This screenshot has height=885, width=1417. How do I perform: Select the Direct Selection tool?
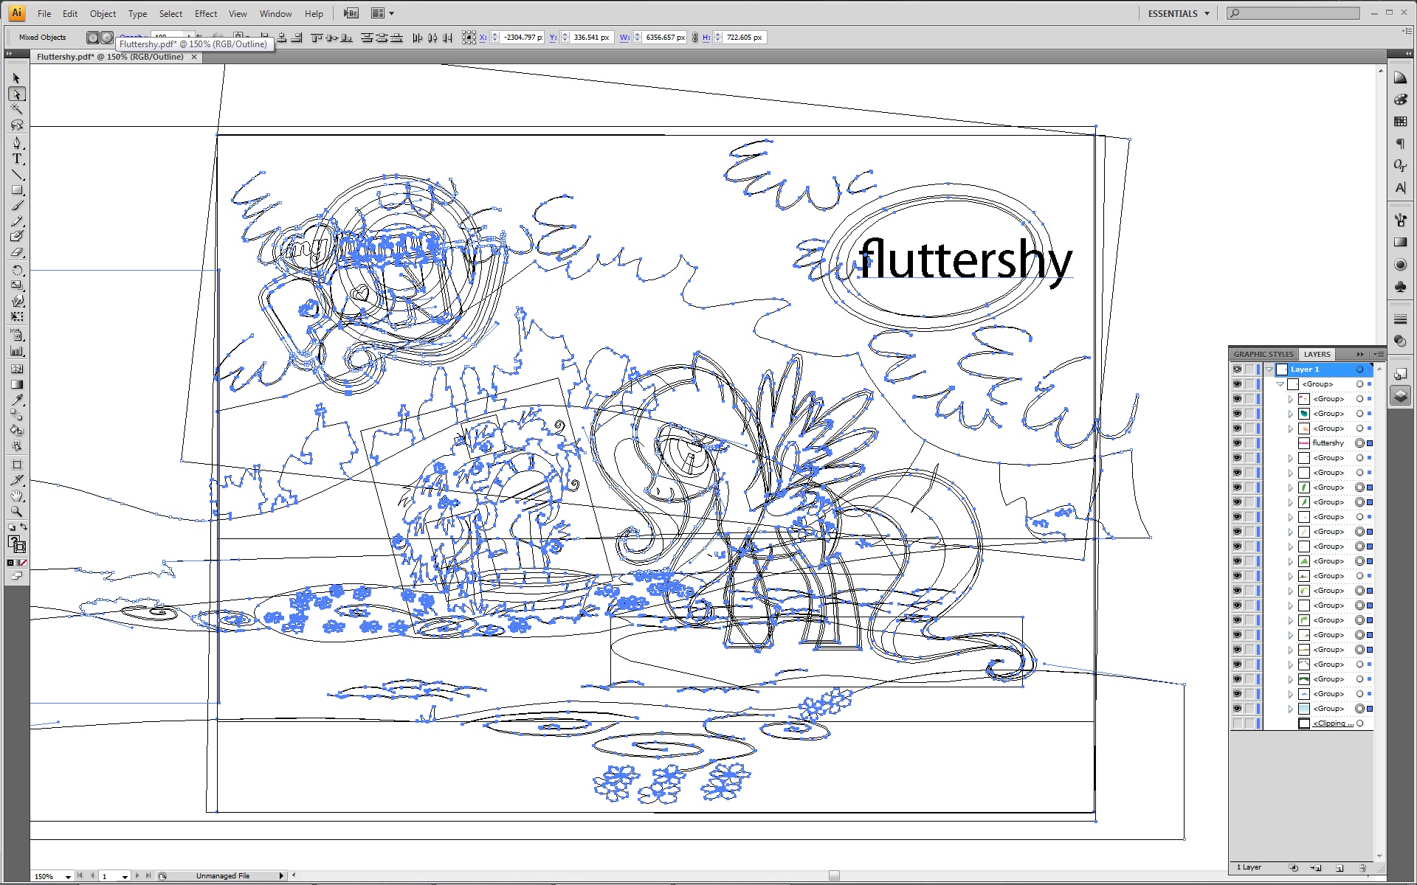pos(17,94)
